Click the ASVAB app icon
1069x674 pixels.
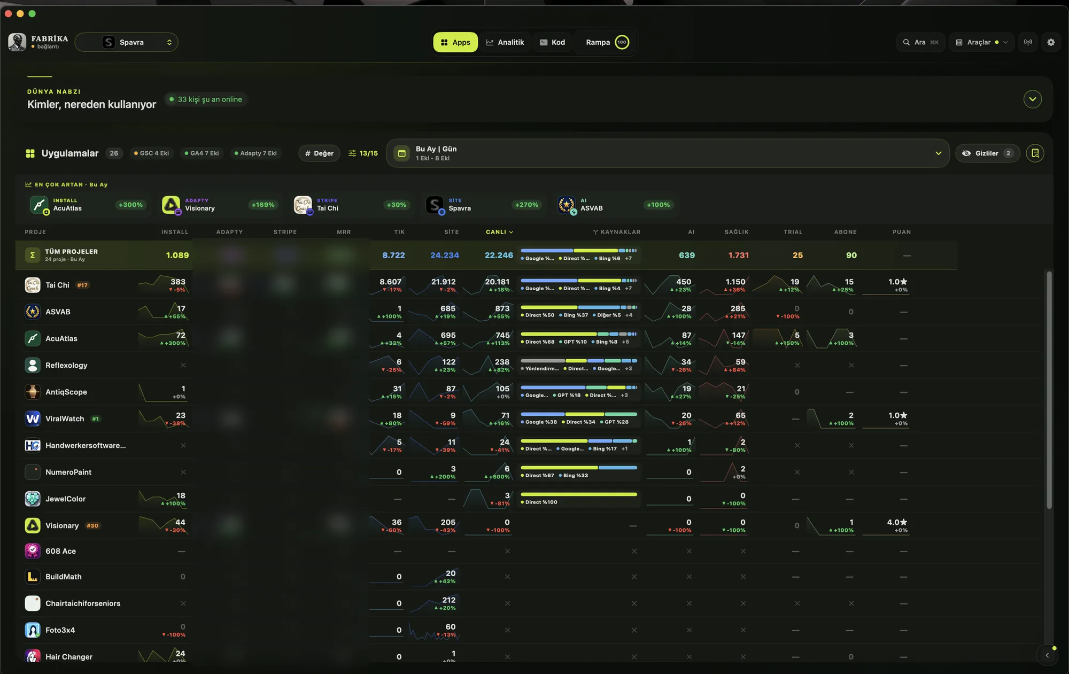[33, 312]
